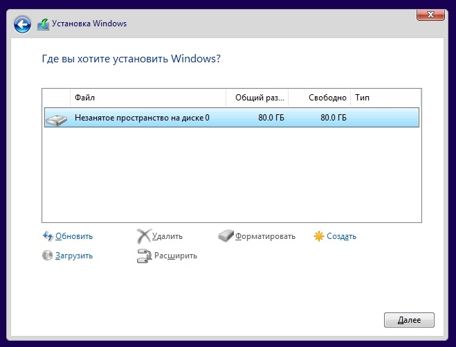Open the Обновить link
Screen dimensions: 456x347
[x=74, y=236]
